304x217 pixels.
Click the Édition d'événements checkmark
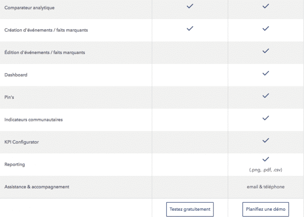tap(266, 51)
